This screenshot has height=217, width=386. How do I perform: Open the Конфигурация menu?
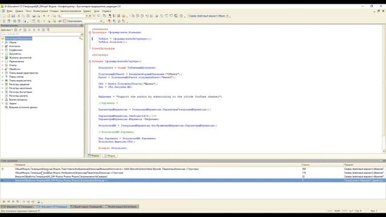(40, 11)
